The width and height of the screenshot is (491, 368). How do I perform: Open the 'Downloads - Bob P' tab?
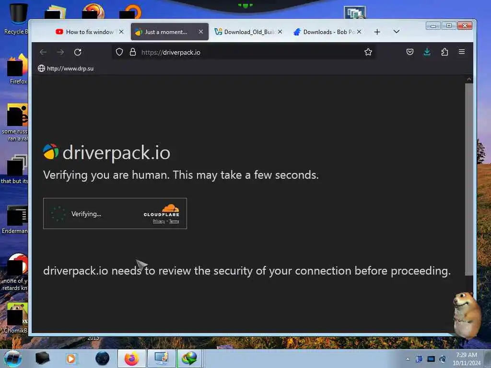327,32
